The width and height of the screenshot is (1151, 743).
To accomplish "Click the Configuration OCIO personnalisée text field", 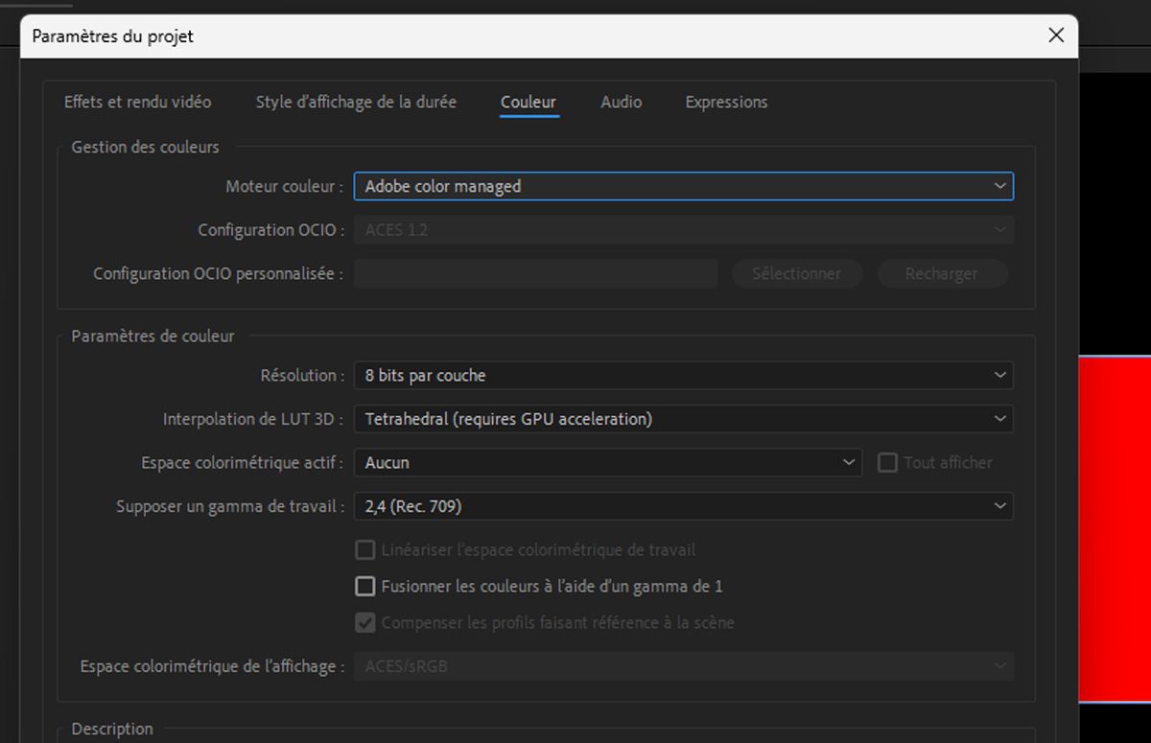I will click(534, 273).
